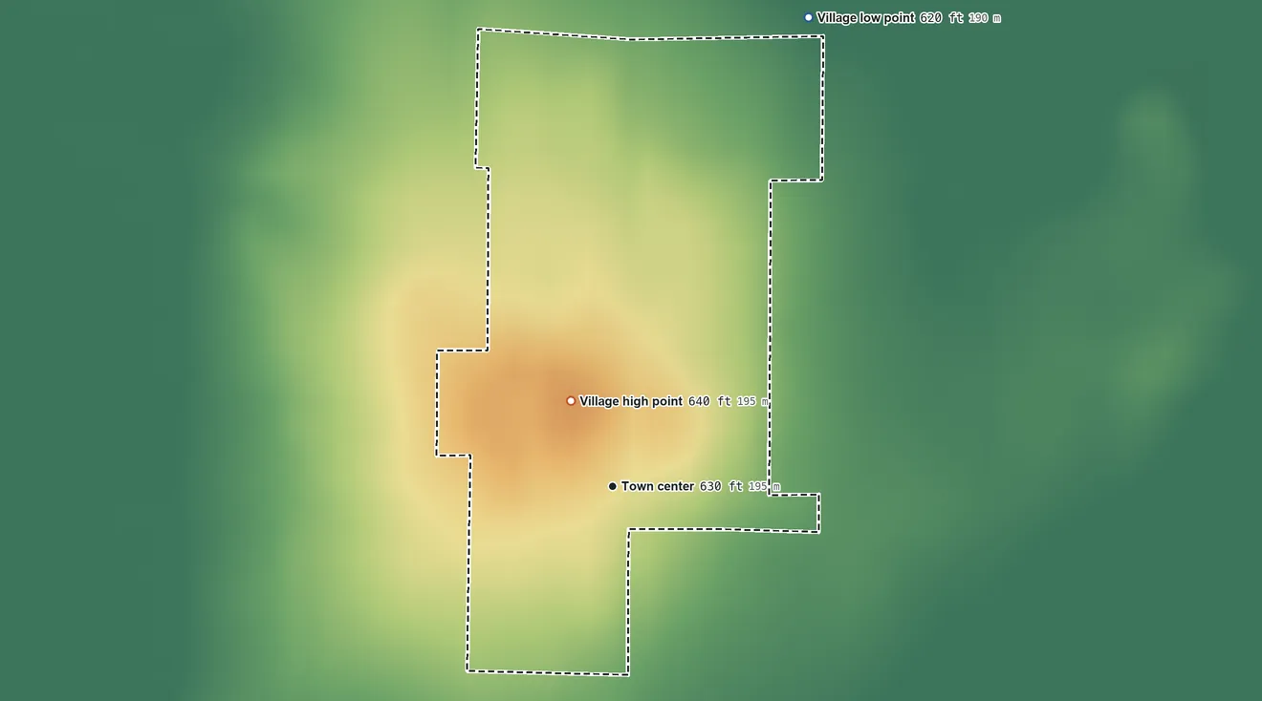Click the '620 ft' elevation value
This screenshot has height=701, width=1262.
(x=942, y=17)
